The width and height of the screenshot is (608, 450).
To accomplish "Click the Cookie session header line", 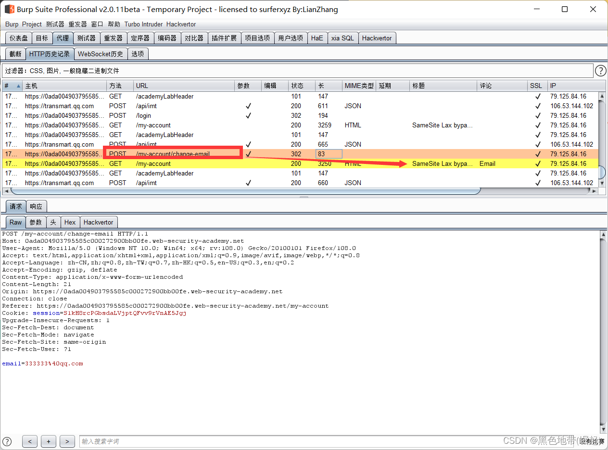I will [94, 313].
